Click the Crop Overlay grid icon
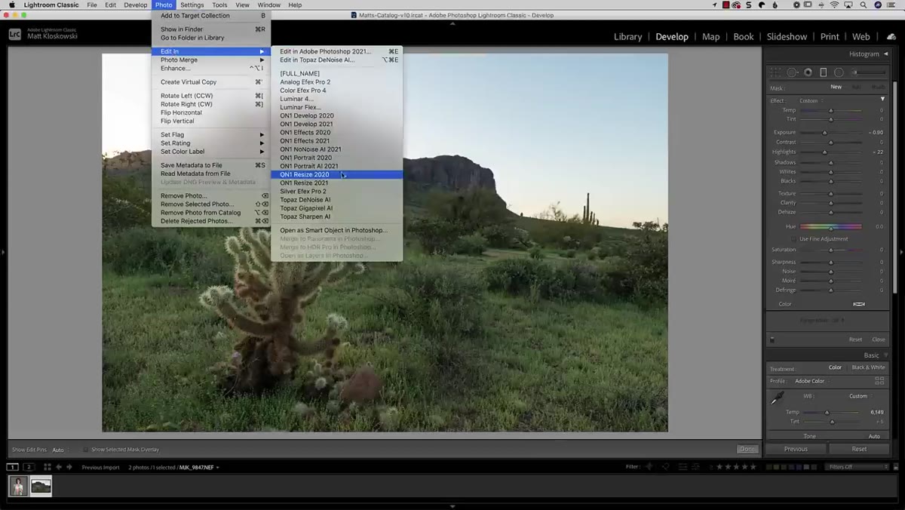The image size is (905, 510). (775, 72)
